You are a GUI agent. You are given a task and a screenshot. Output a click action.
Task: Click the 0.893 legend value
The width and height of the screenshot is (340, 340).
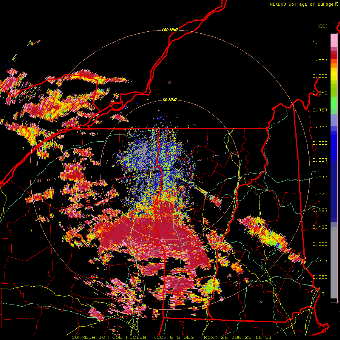[x=320, y=76]
